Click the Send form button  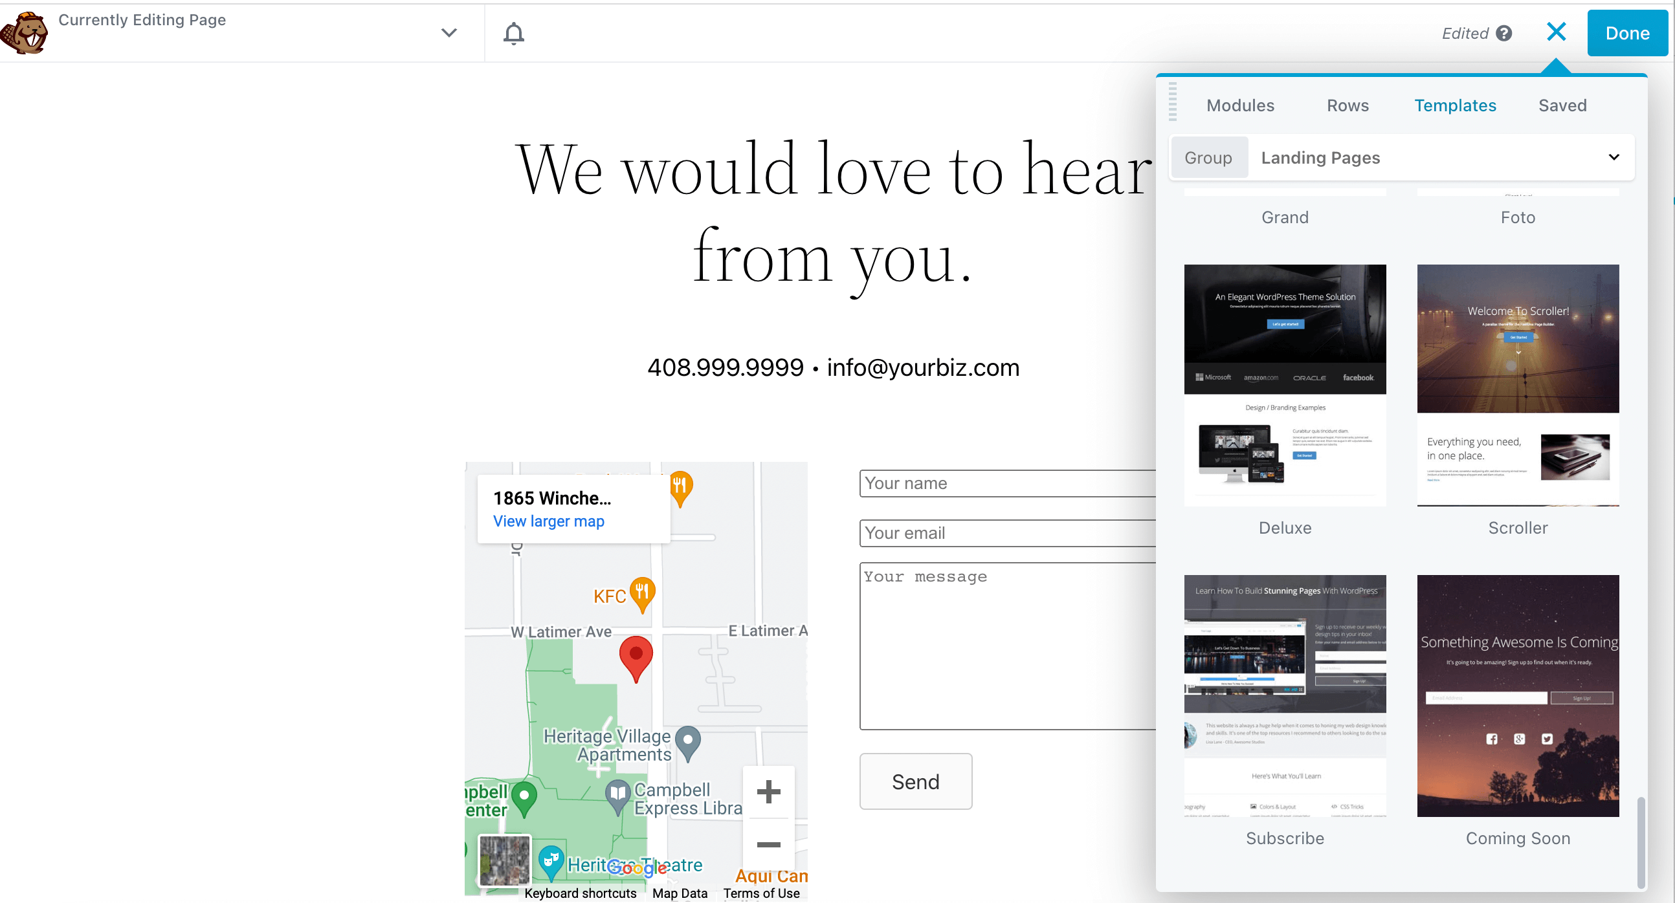coord(915,781)
